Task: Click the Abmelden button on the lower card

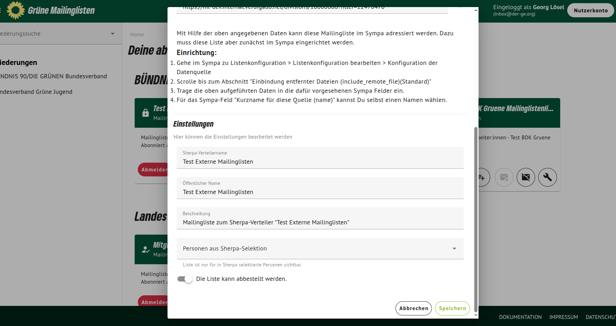Action: [153, 301]
